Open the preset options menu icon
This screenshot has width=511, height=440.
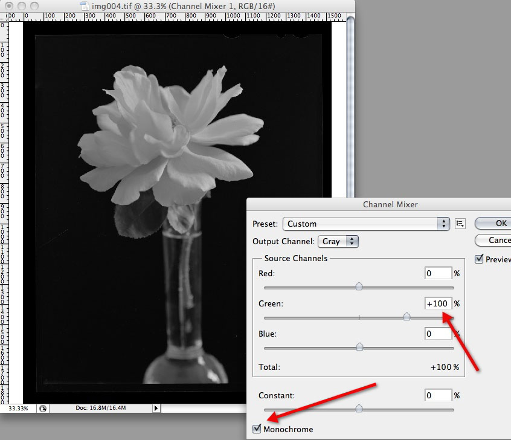(x=460, y=224)
